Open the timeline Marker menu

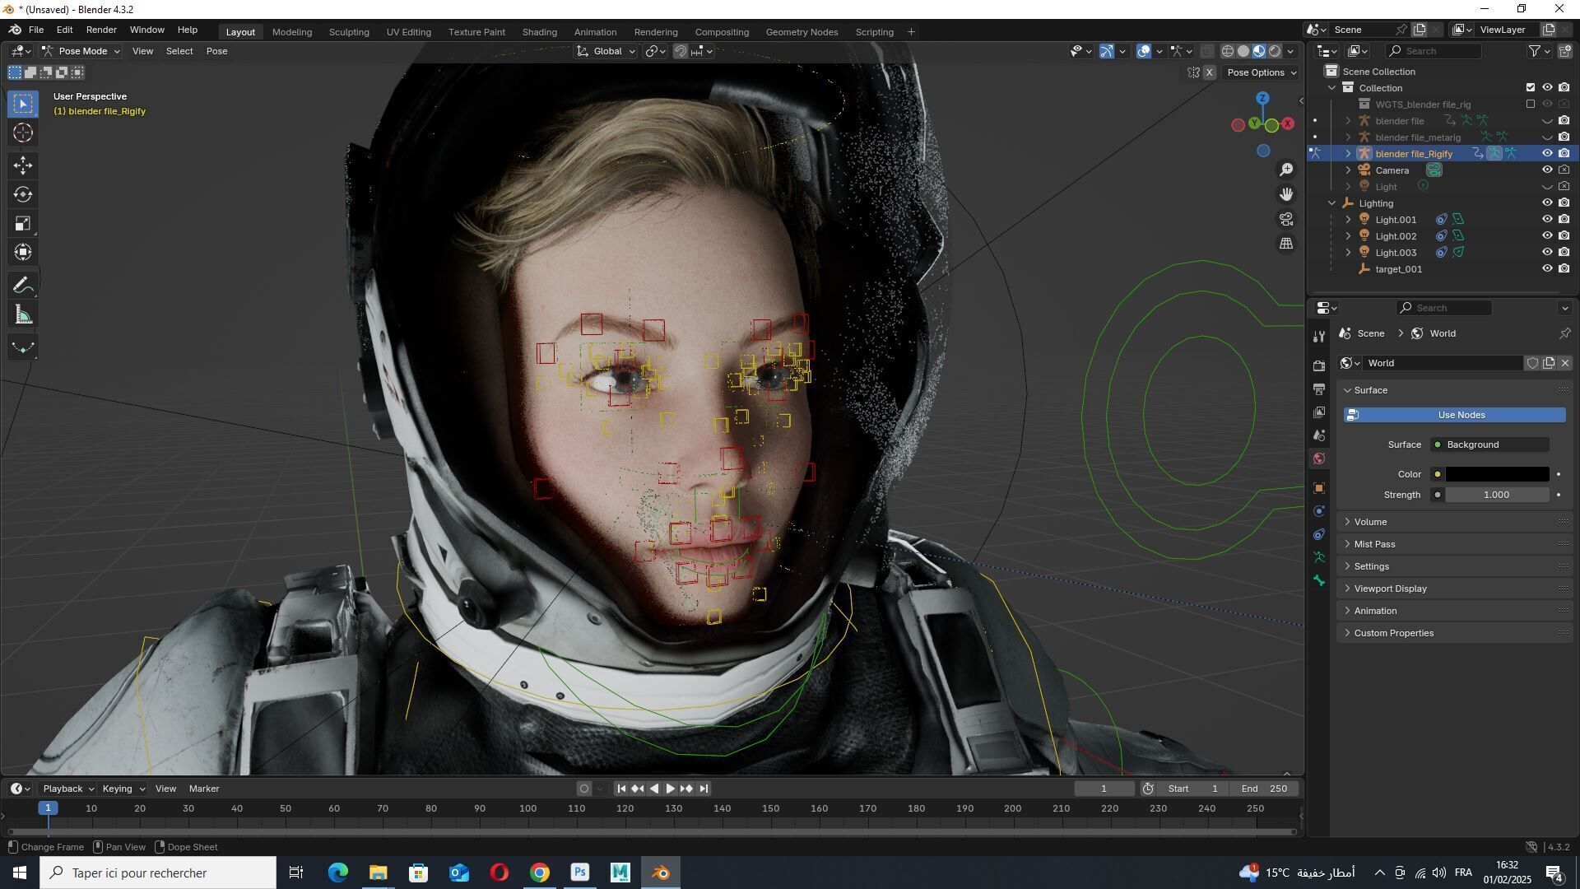204,789
